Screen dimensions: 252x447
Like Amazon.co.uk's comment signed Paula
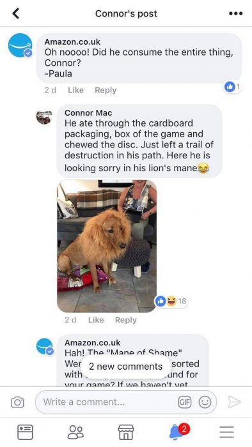(x=75, y=90)
